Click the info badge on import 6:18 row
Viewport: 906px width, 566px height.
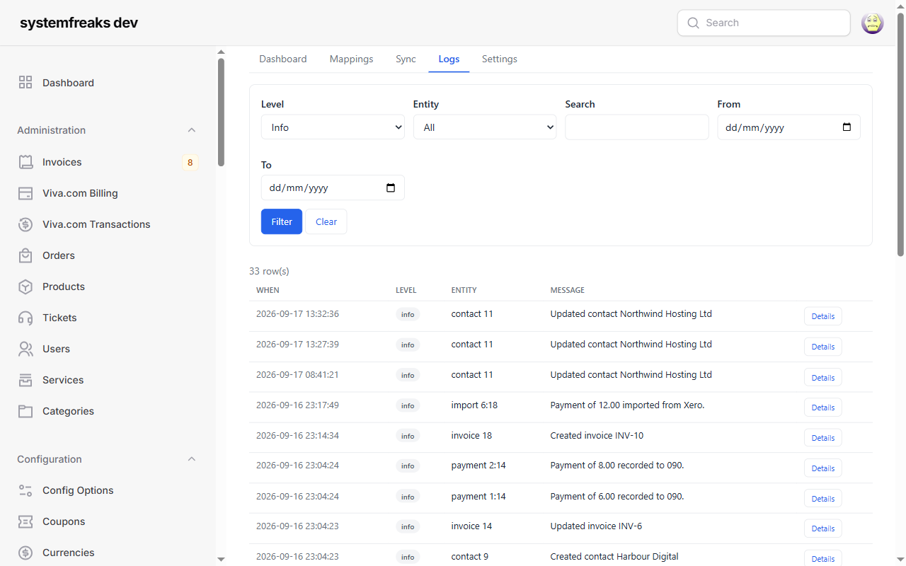[408, 405]
